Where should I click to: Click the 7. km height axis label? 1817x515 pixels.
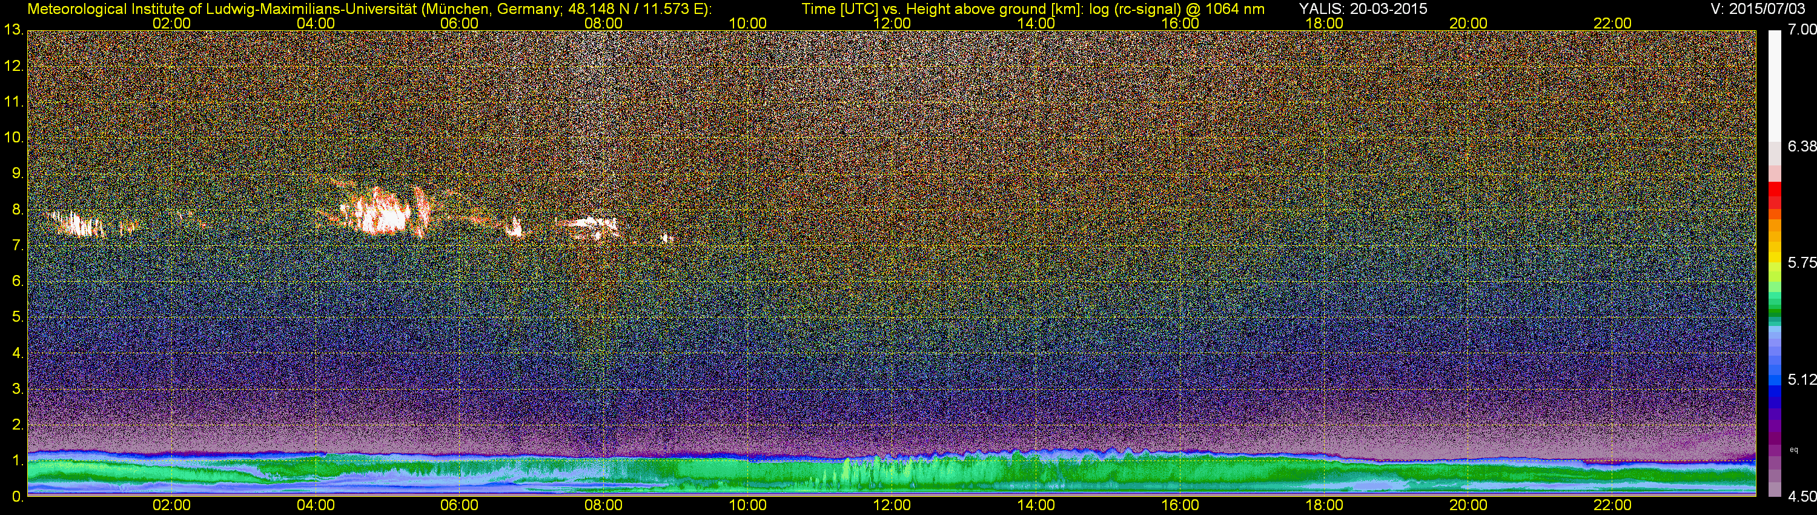coord(18,245)
